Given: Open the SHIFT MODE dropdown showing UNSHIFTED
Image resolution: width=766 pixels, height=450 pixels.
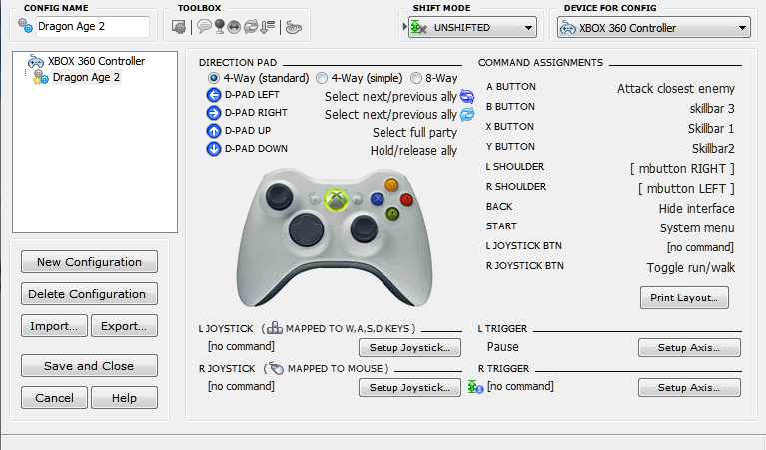Looking at the screenshot, I should click(472, 27).
